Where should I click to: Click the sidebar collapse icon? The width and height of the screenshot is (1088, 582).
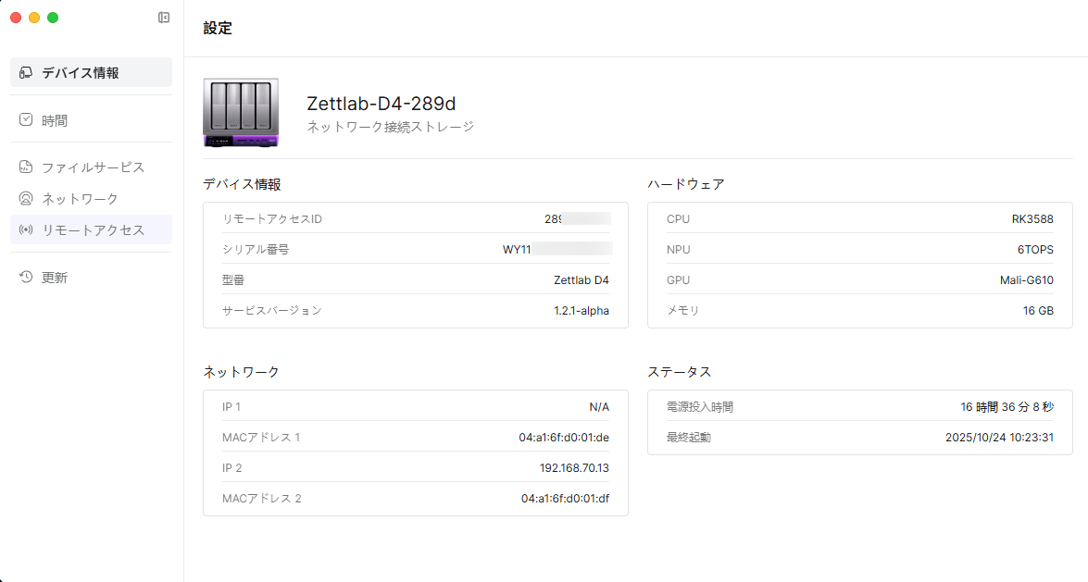pyautogui.click(x=164, y=18)
